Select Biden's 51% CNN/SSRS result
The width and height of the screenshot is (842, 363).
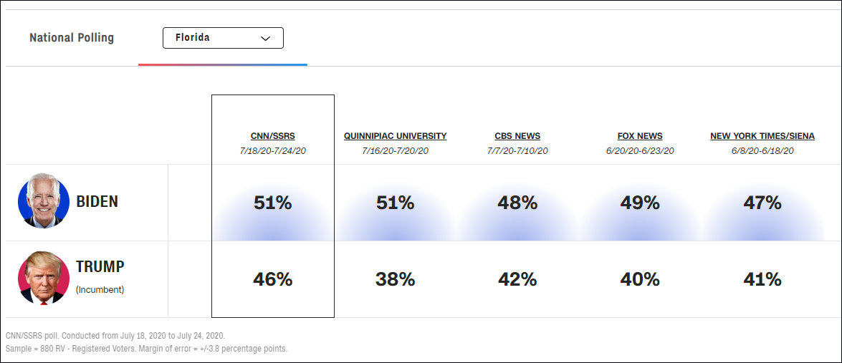pos(273,203)
